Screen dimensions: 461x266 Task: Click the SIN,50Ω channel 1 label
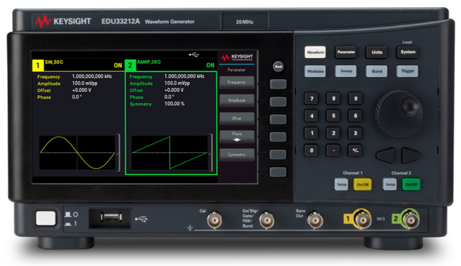54,62
